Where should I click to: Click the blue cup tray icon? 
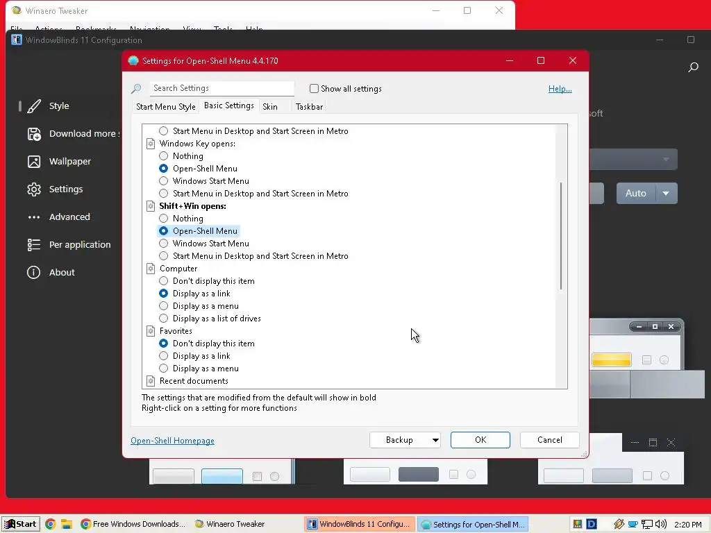click(x=633, y=525)
